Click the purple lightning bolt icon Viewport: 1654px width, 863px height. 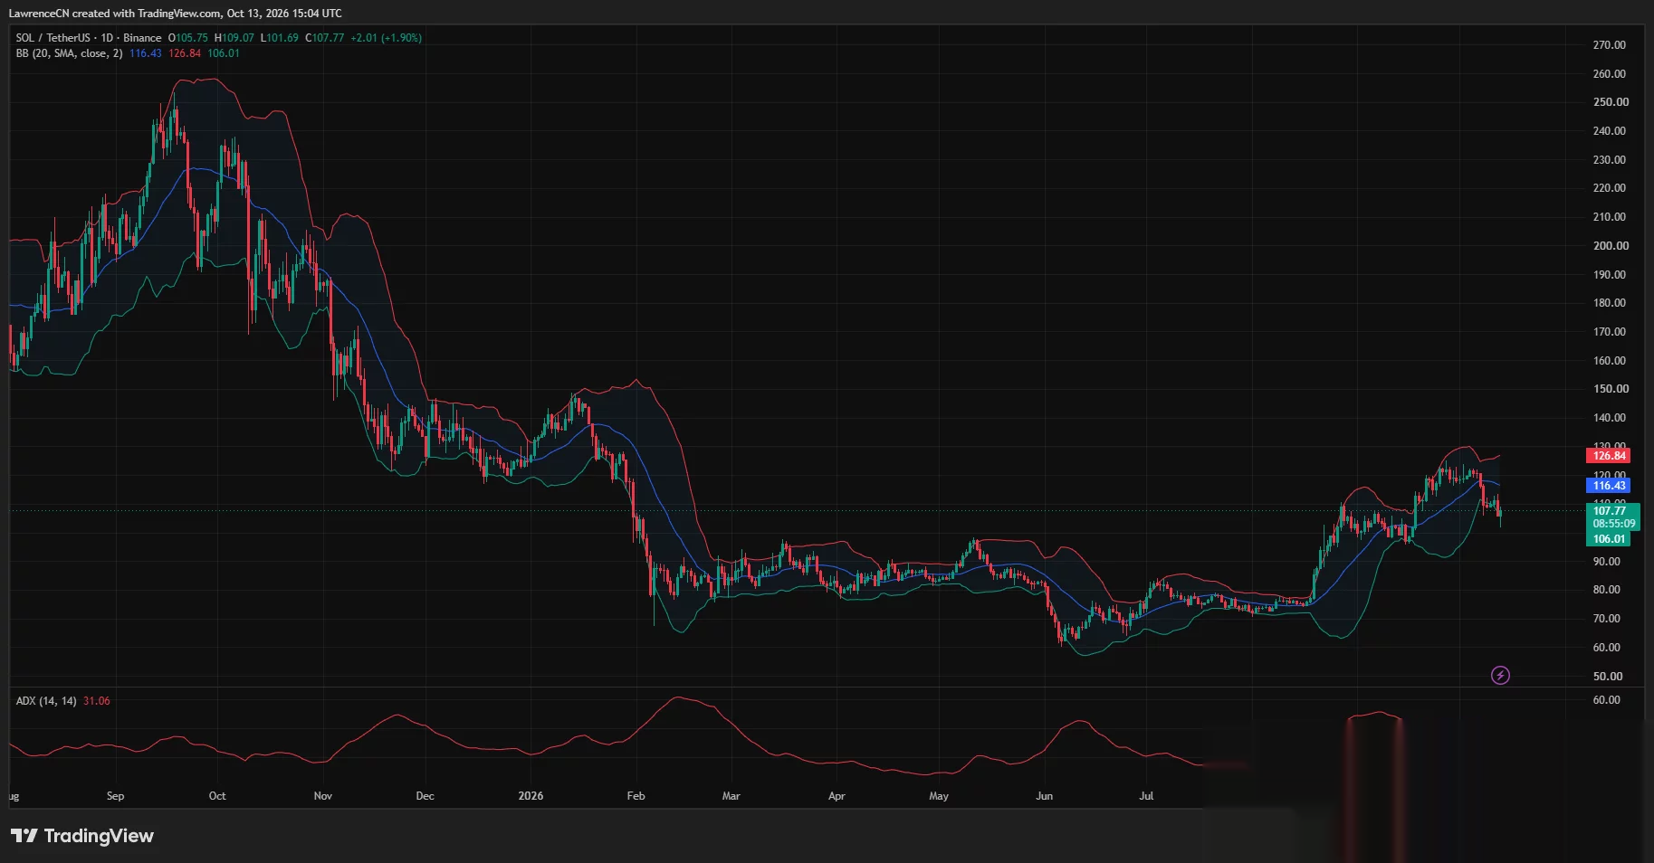1500,675
